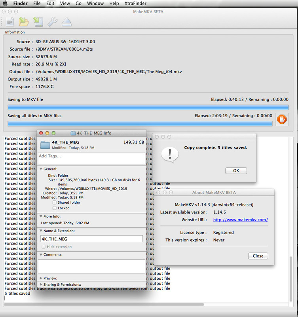The width and height of the screenshot is (298, 317).
Task: Click the Source file '/BDMV/STREAM/00014.m2ts' value
Action: pyautogui.click(x=64, y=49)
